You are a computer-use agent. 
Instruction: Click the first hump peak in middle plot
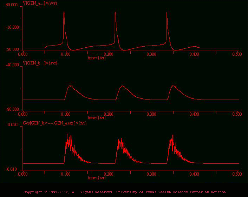tap(71, 86)
